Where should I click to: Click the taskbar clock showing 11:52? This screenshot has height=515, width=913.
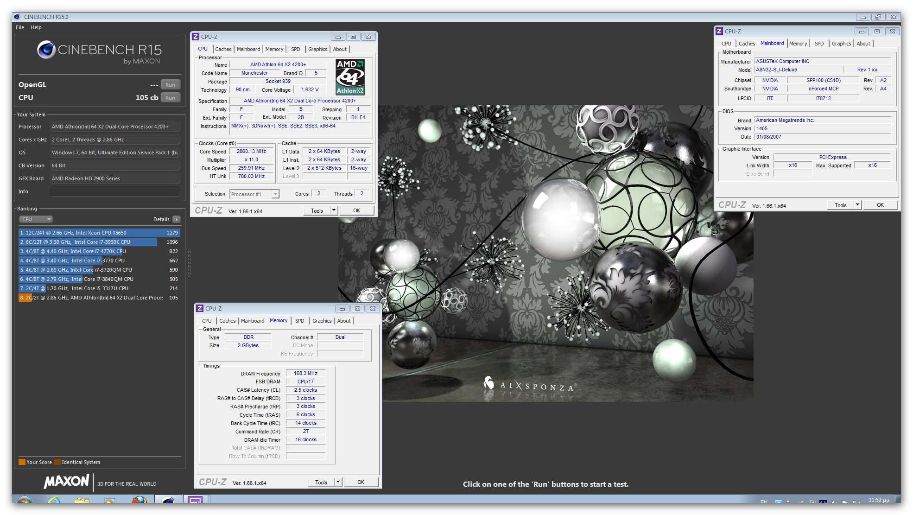pyautogui.click(x=879, y=500)
